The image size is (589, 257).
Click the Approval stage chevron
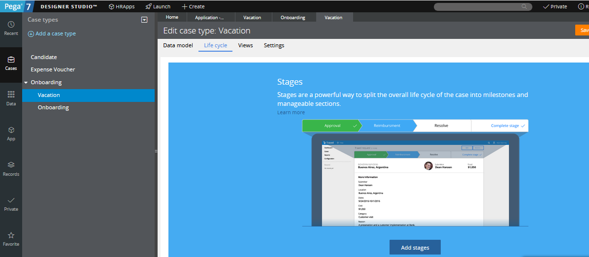(x=332, y=126)
